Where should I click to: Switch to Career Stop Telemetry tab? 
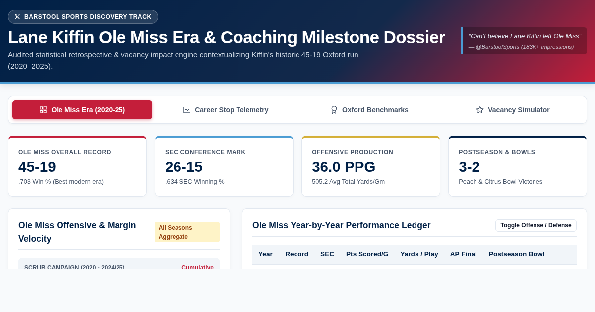click(x=226, y=110)
